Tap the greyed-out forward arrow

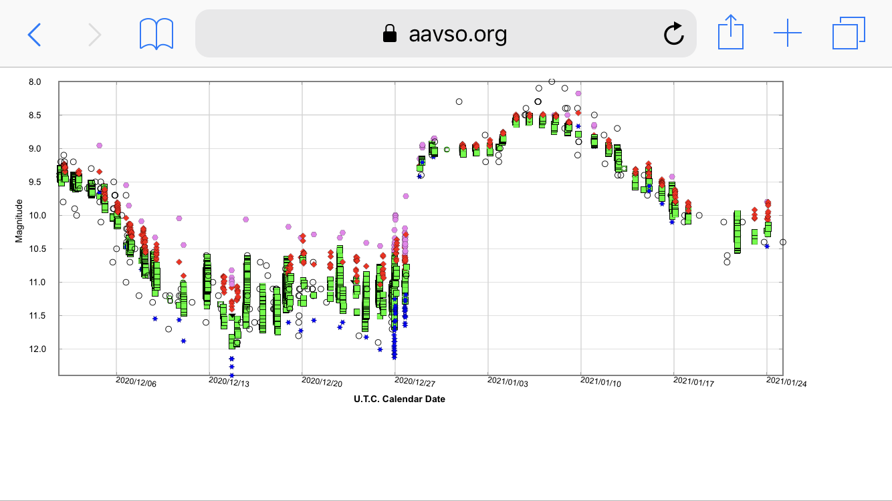[x=95, y=33]
